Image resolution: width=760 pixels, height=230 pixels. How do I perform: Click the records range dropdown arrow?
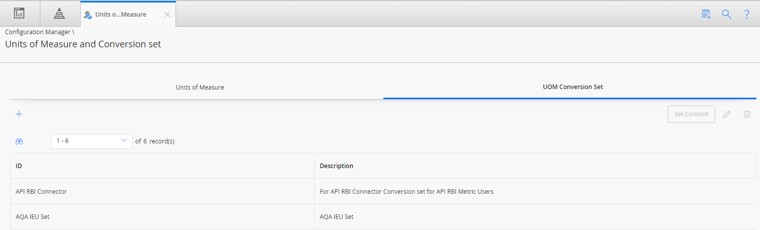tap(124, 141)
